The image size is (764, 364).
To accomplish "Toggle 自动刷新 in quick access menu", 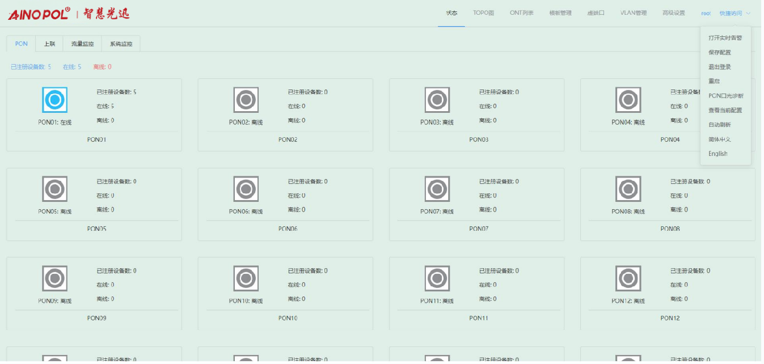I will point(719,125).
